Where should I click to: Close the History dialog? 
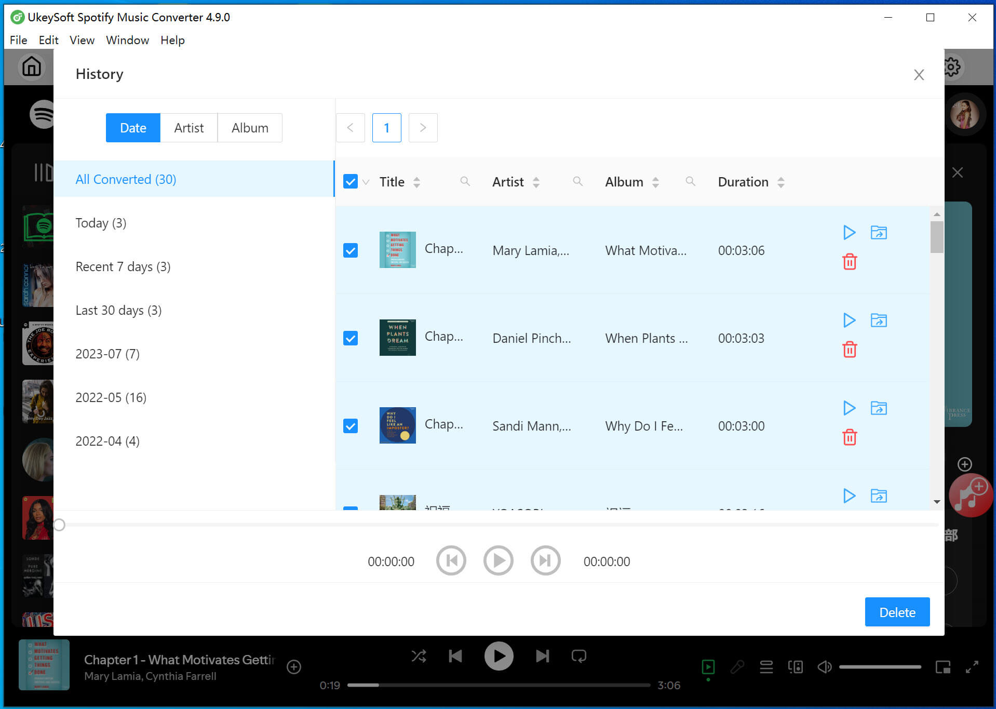click(x=919, y=75)
